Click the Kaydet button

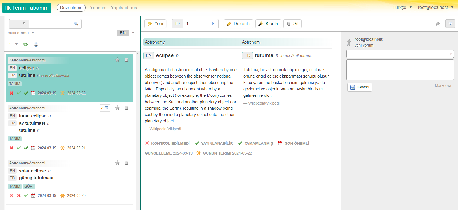coord(360,87)
